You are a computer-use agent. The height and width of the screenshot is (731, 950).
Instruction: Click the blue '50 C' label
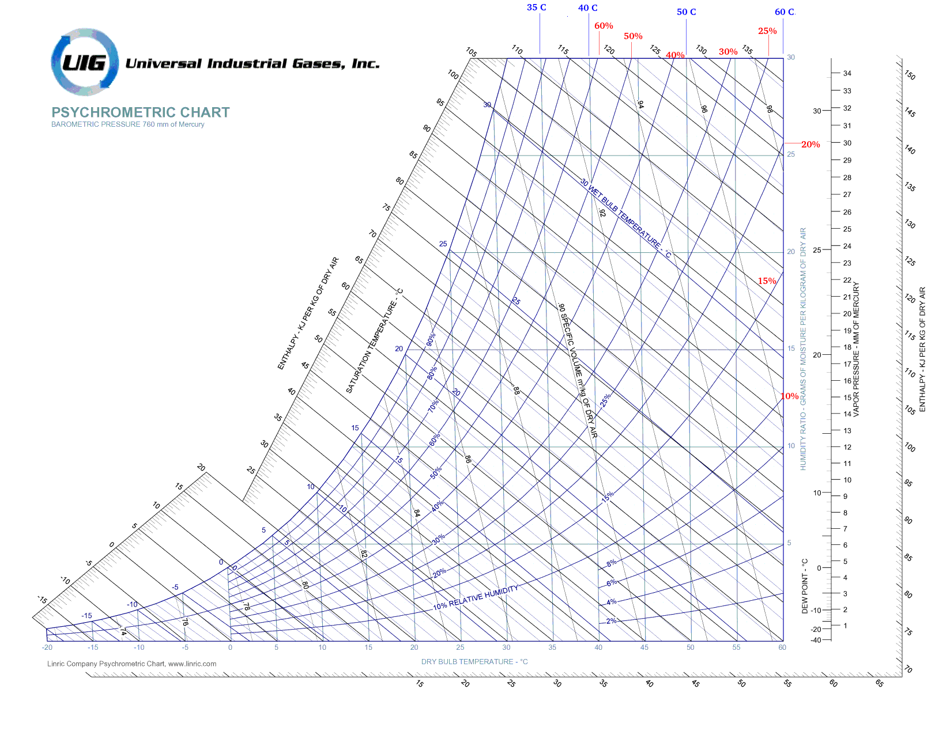(x=687, y=12)
